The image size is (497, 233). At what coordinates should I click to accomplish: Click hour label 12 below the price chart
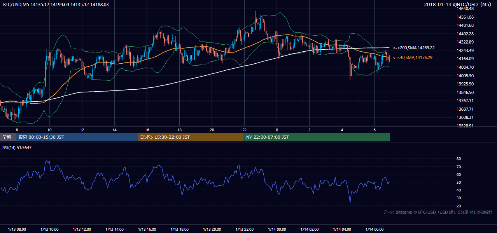tap(82, 129)
